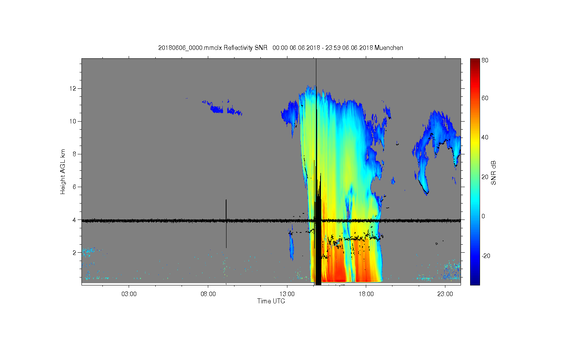This screenshot has width=571, height=343.
Task: Click the height tick label 10
Action: click(x=73, y=121)
